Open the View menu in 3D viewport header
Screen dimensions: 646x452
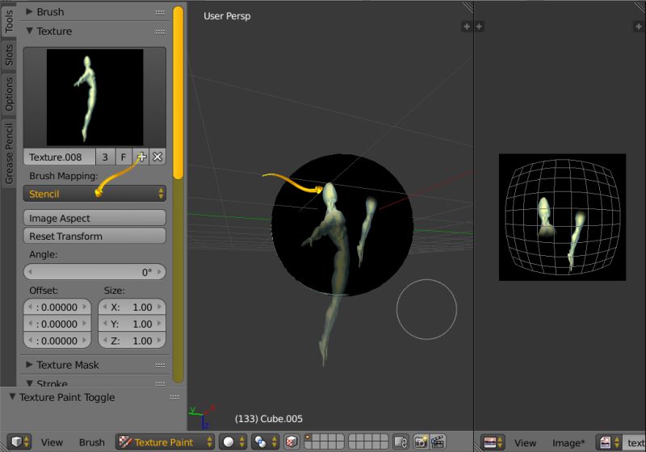click(x=52, y=442)
